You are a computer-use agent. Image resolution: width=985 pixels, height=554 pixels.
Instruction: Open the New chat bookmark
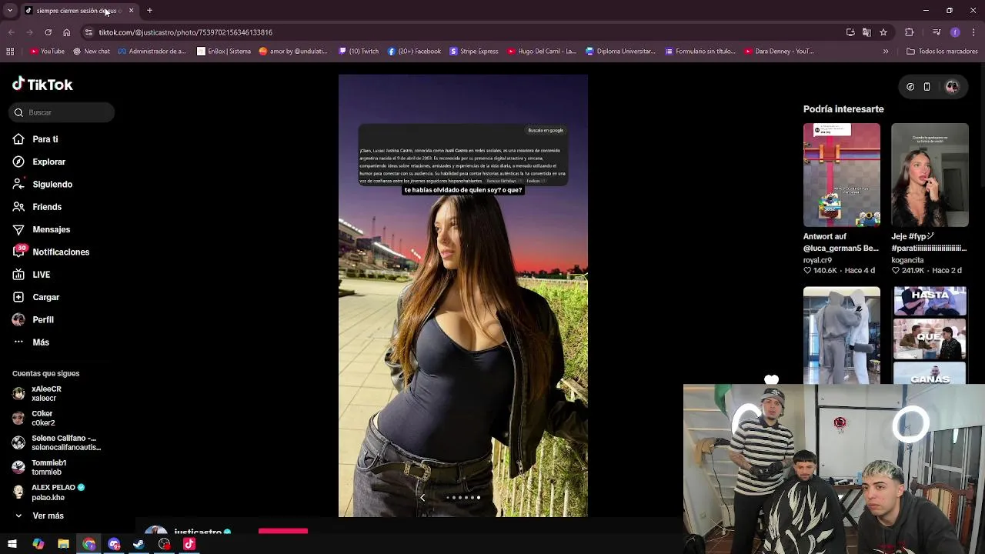coord(92,52)
